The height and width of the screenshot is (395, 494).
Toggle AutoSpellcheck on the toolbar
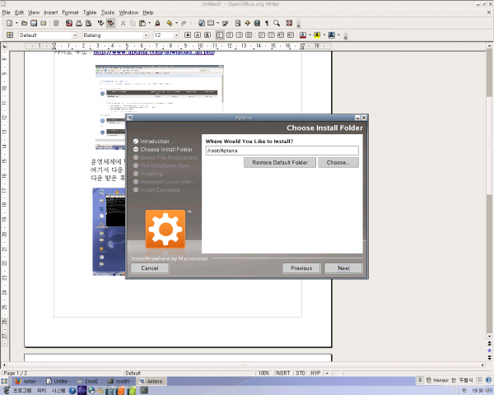coord(110,23)
